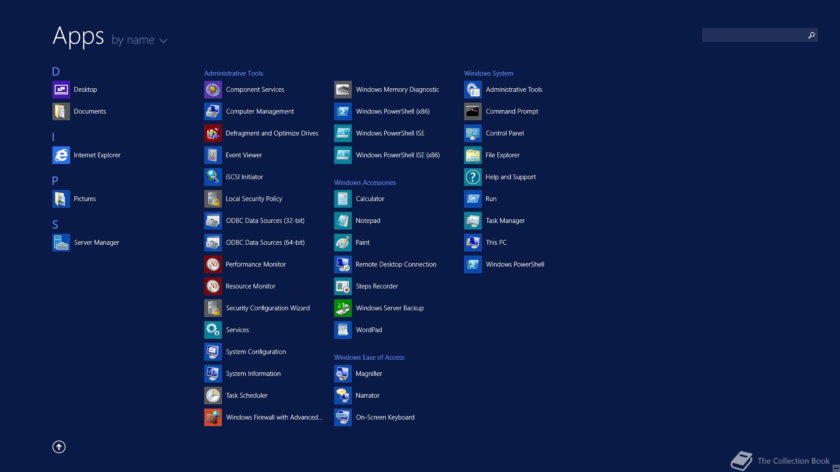Jump via the letter S heading

[55, 225]
